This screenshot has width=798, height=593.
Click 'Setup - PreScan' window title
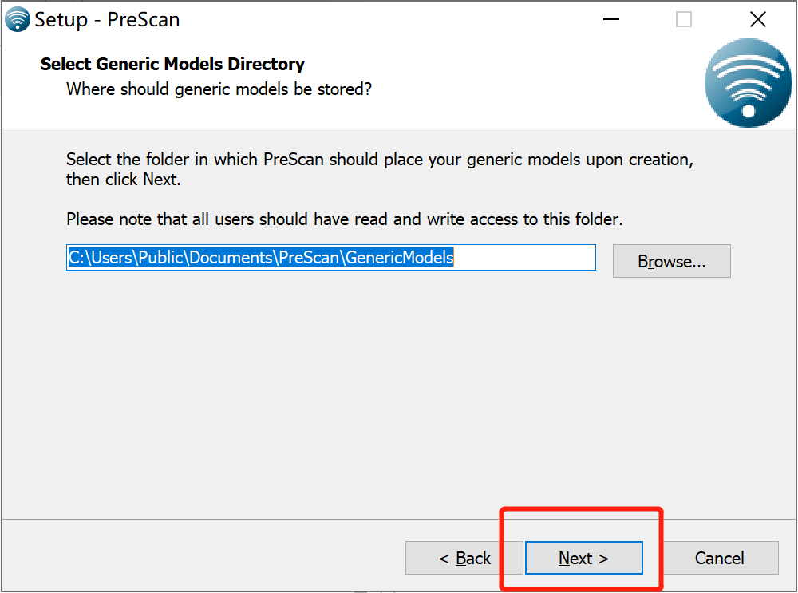[107, 20]
